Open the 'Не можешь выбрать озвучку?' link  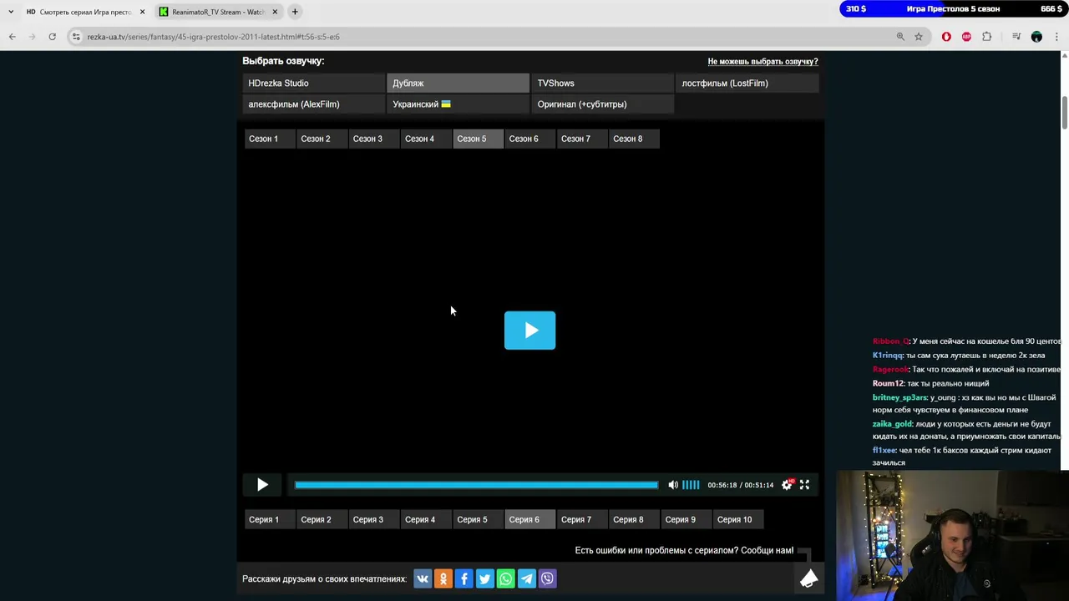762,62
